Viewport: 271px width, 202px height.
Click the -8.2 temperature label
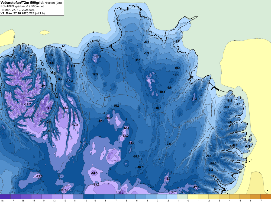(x=230, y=100)
